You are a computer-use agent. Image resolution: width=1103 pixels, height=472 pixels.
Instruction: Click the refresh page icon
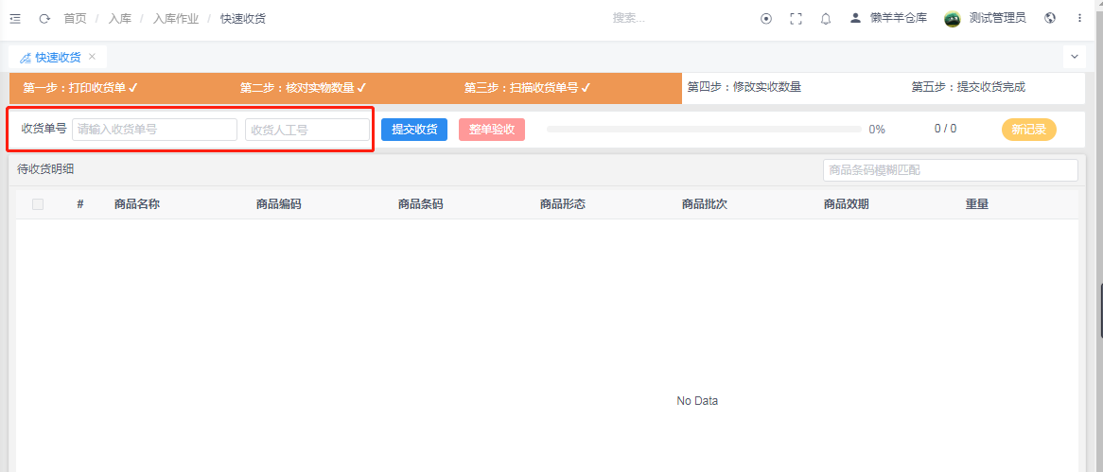[x=44, y=19]
